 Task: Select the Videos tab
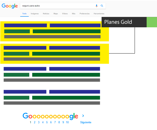click(65, 14)
